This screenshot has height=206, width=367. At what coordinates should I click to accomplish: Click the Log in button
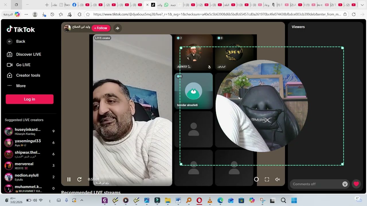[30, 99]
